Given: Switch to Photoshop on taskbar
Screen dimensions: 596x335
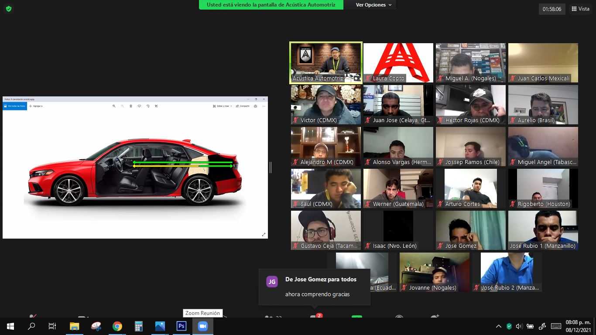Looking at the screenshot, I should coord(181,326).
